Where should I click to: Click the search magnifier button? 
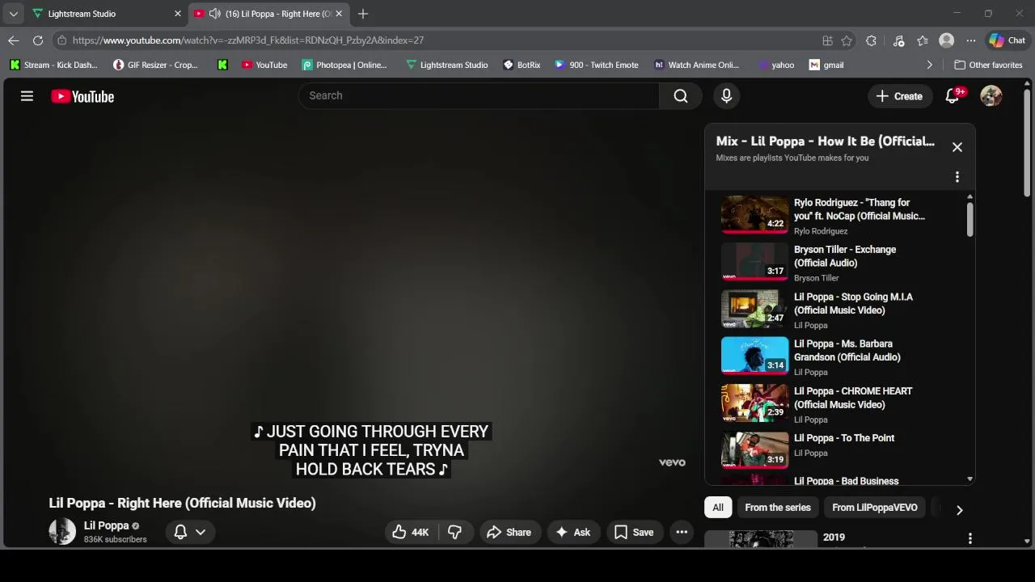(x=681, y=95)
